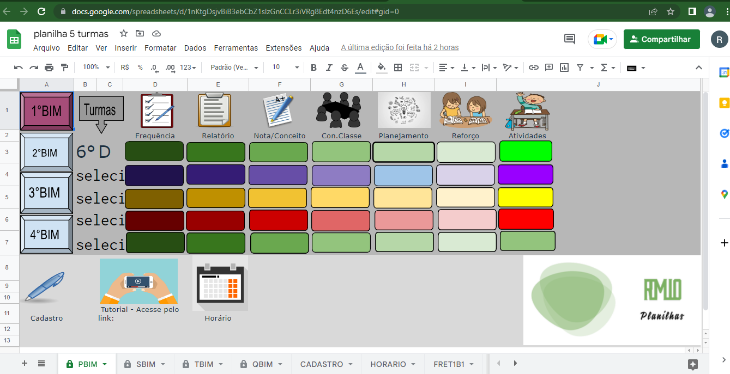This screenshot has width=730, height=374.
Task: Open Nota/Conceito via the A+ icon
Action: point(279,110)
